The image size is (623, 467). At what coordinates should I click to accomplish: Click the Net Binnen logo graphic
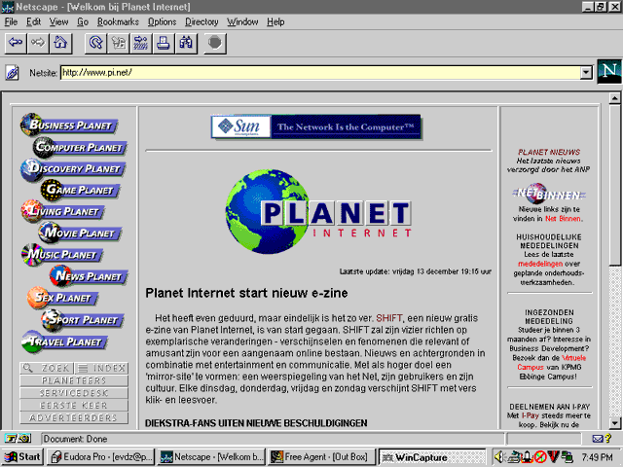point(549,194)
